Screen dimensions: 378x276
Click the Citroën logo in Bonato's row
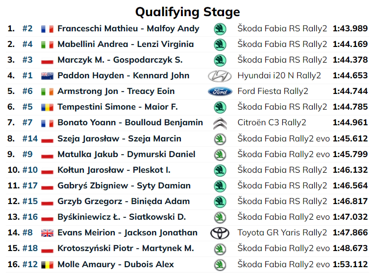220,123
